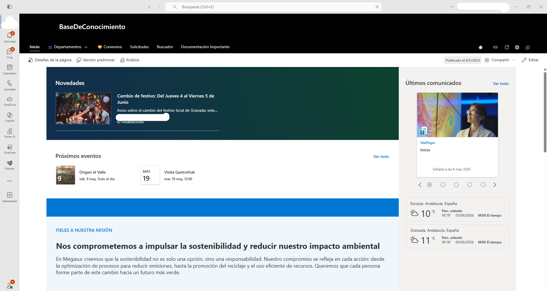Click the star favorite icon in site header
547x291 pixels.
481,47
